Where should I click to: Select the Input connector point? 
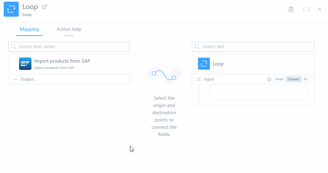click(x=192, y=79)
